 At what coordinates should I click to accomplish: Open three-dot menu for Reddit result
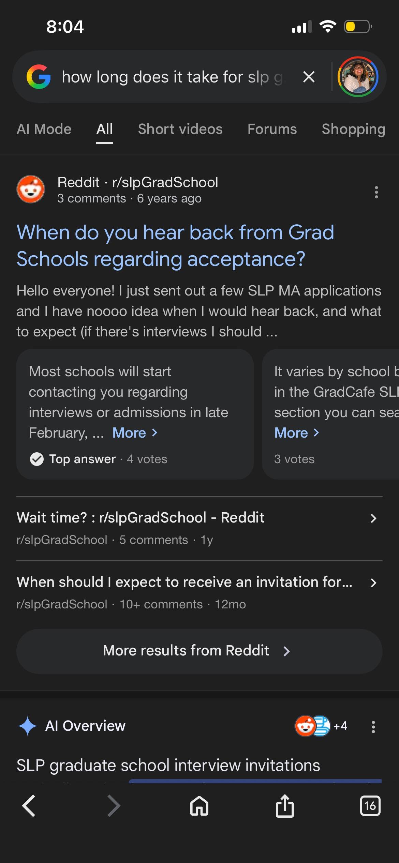coord(376,192)
